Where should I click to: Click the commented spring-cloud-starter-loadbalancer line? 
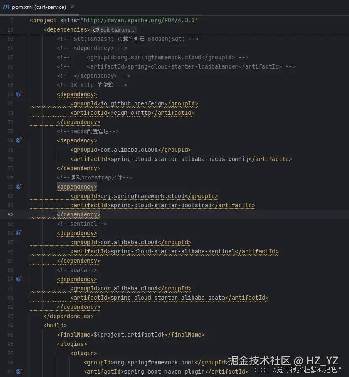point(176,66)
